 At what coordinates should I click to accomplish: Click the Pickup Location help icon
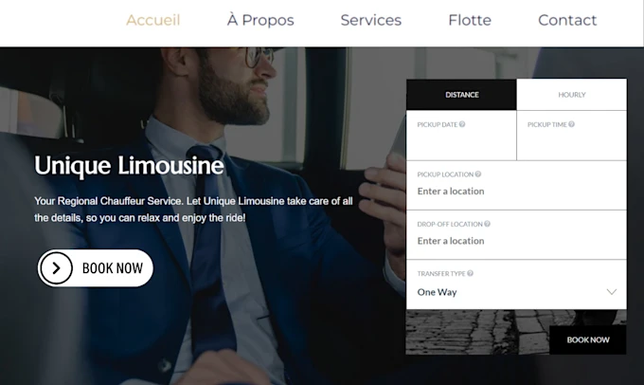[478, 174]
